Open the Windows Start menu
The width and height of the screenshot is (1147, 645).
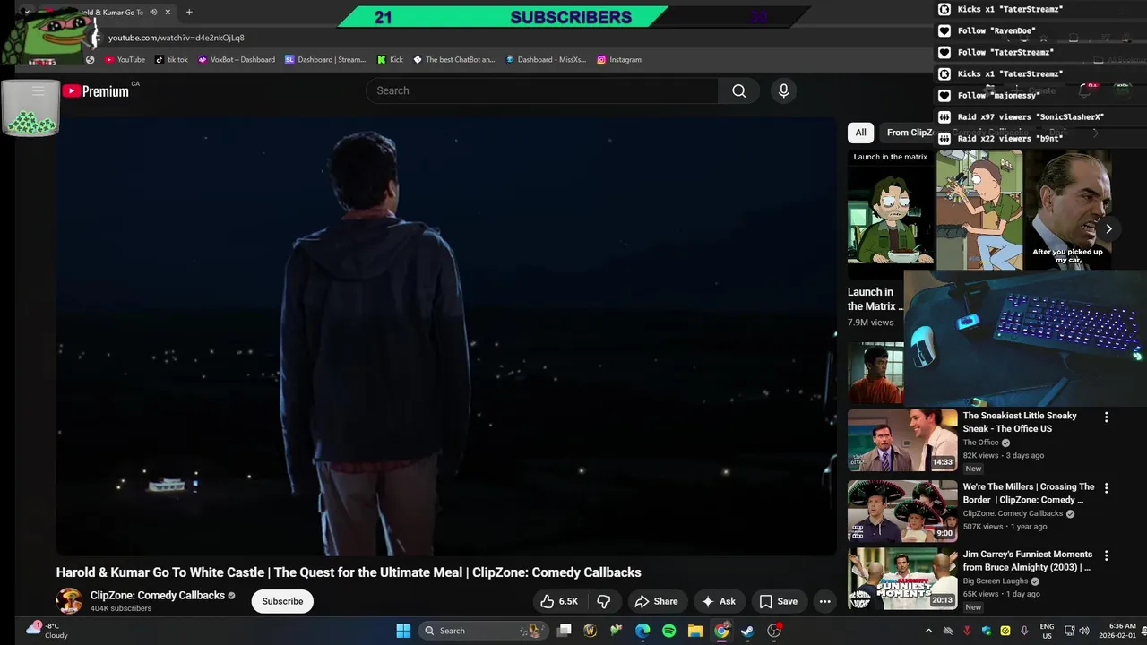(403, 631)
